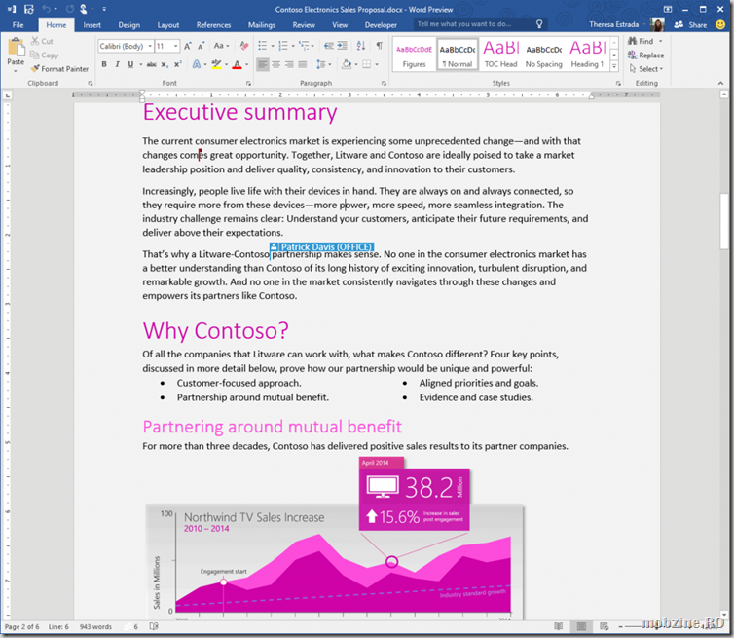Screen dimensions: 734x638
Task: Switch to the Insert ribbon tab
Action: point(92,24)
